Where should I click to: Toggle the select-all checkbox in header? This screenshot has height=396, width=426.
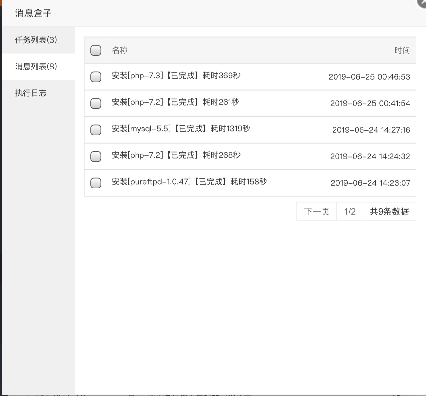coord(96,50)
